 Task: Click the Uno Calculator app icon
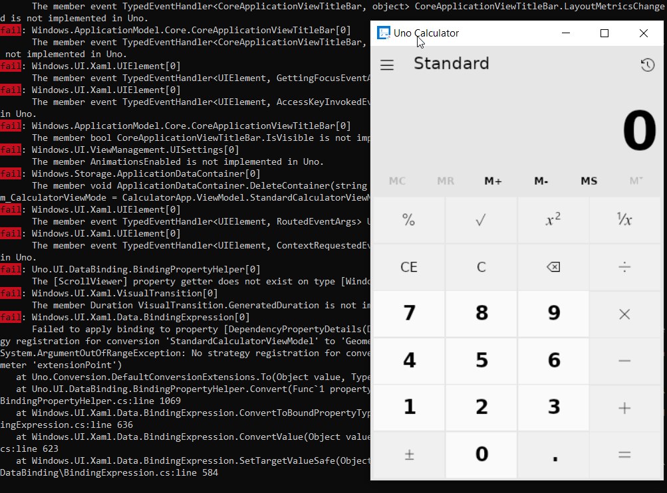(x=383, y=33)
